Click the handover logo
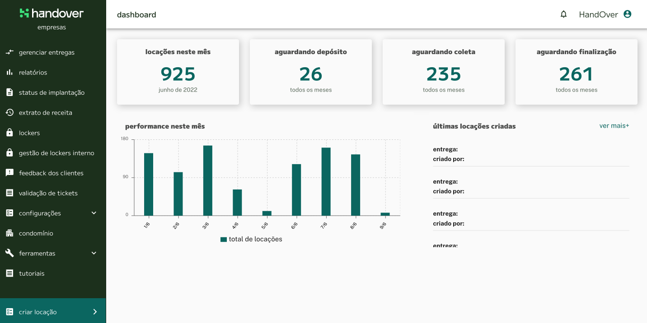 pyautogui.click(x=52, y=14)
